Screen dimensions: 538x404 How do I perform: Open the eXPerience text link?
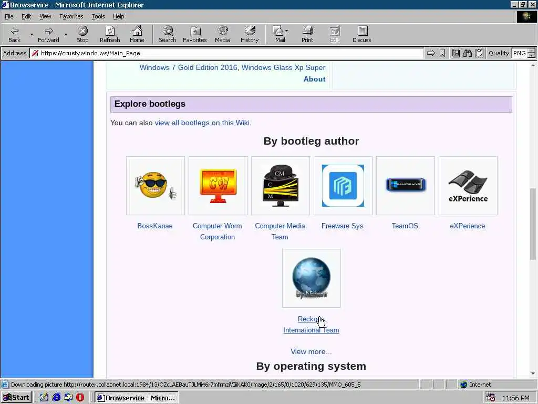click(468, 226)
